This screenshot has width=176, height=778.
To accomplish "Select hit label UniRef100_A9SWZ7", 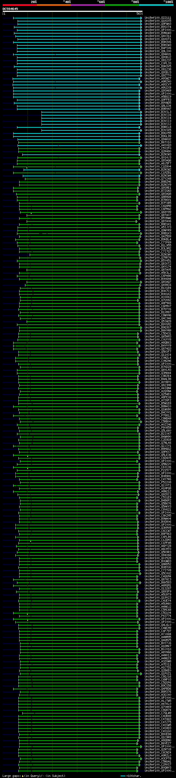I will click(x=158, y=79).
